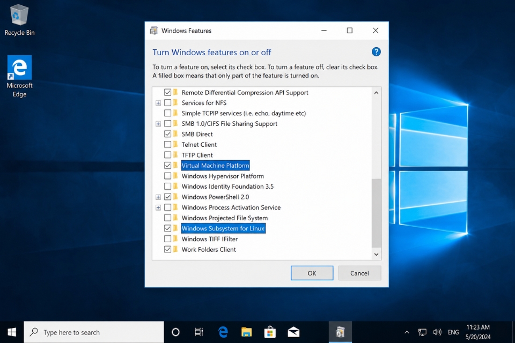Select the Microsoft Edge desktop shortcut
The image size is (515, 343).
19,76
